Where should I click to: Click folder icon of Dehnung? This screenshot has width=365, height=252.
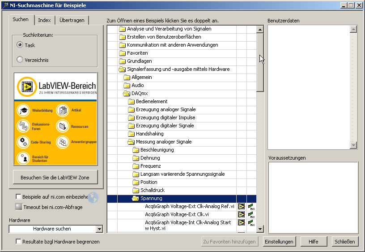136,158
